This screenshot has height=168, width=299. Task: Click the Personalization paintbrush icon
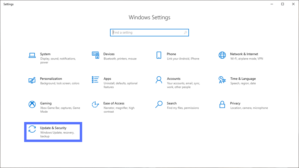32,80
